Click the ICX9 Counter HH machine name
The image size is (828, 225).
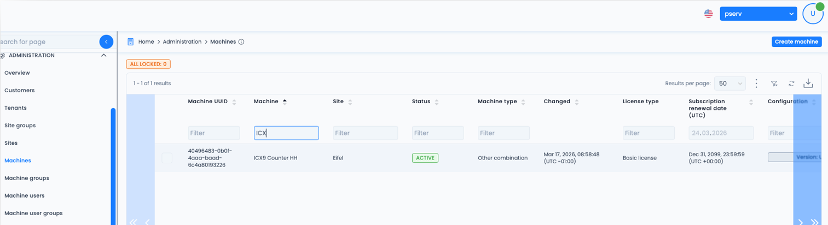coord(276,158)
